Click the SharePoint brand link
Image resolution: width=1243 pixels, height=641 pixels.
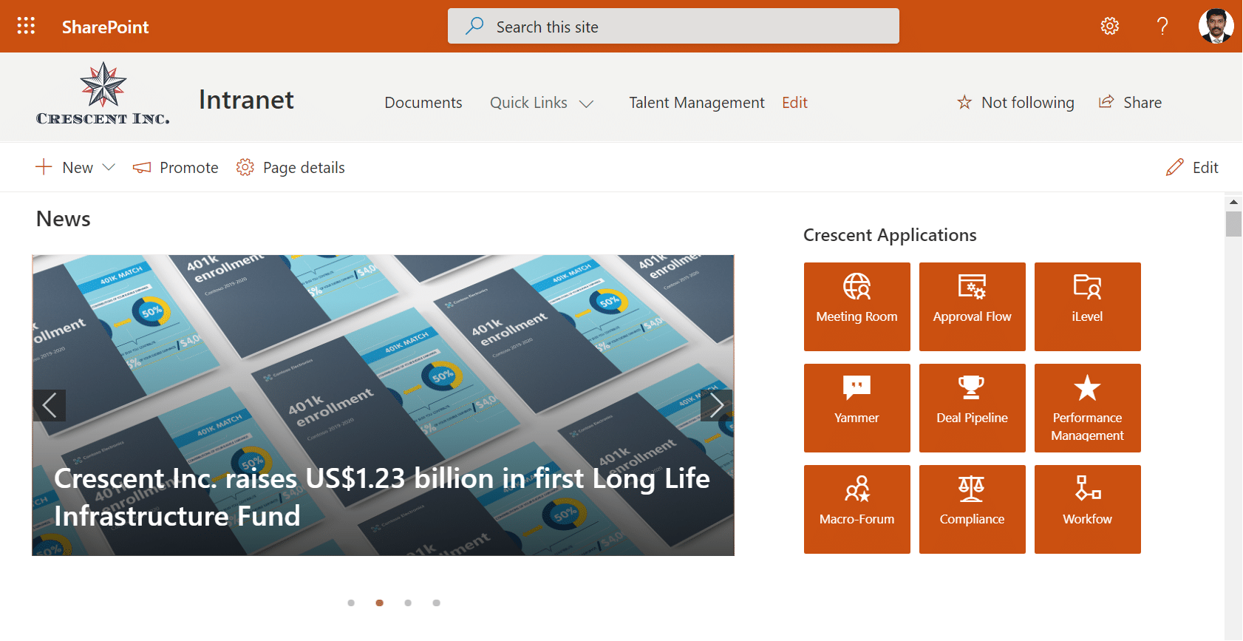[x=105, y=27]
